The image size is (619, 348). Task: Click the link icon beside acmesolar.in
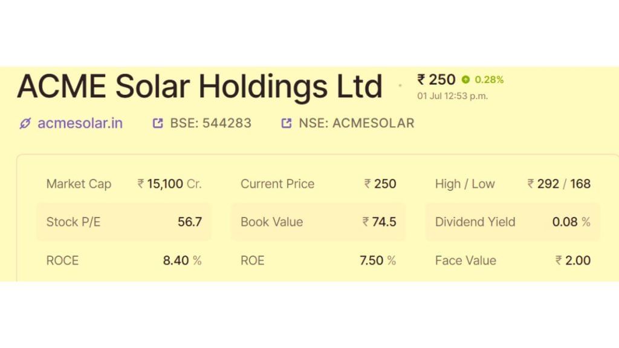pos(25,123)
